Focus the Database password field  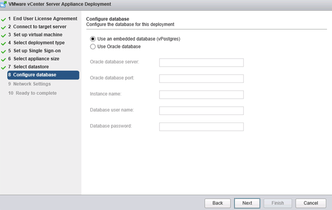(201, 127)
